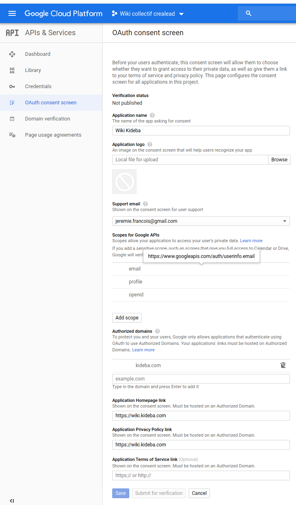Click the Domain verification checkbox icon
The height and width of the screenshot is (505, 296).
(12, 118)
